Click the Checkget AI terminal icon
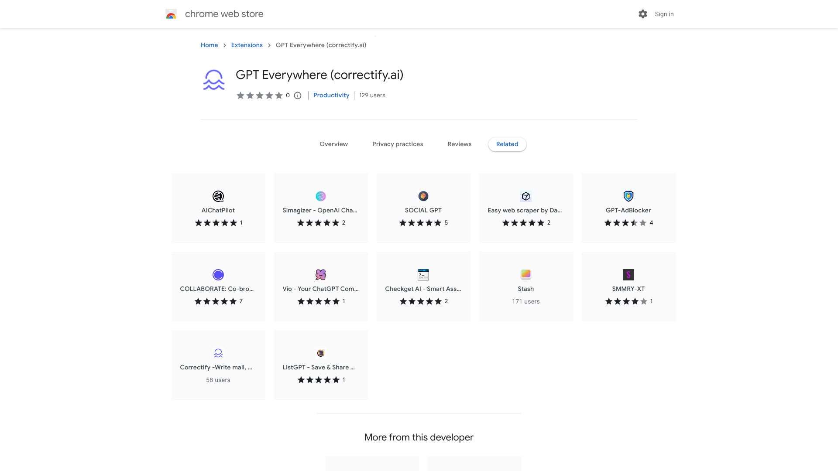 pyautogui.click(x=423, y=275)
